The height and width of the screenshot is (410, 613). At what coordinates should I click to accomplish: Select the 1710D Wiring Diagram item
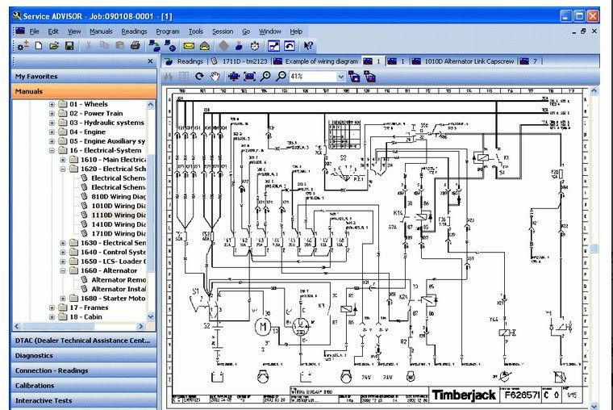click(x=119, y=233)
